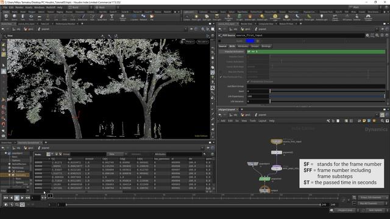Select the Sphere shelf tool
The height and width of the screenshot is (219, 390).
(15, 17)
